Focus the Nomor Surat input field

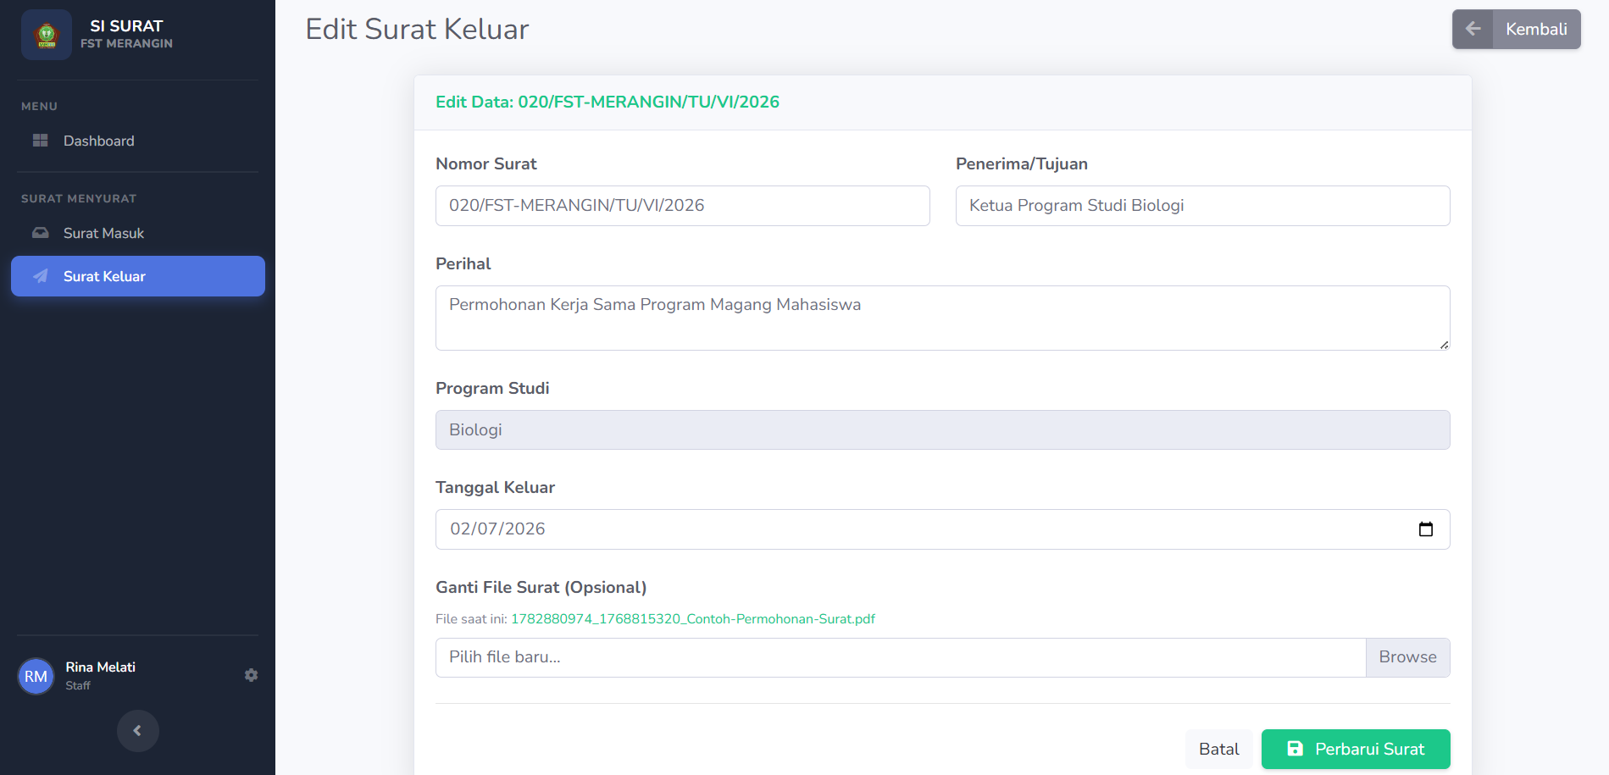683,206
